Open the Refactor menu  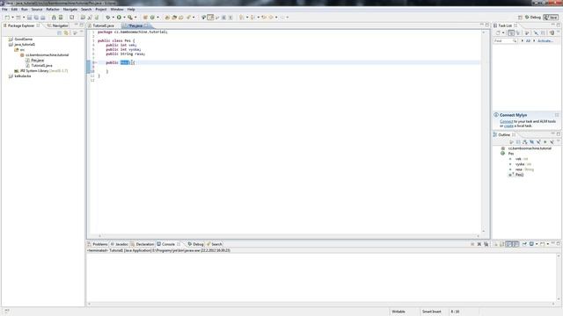(x=53, y=10)
